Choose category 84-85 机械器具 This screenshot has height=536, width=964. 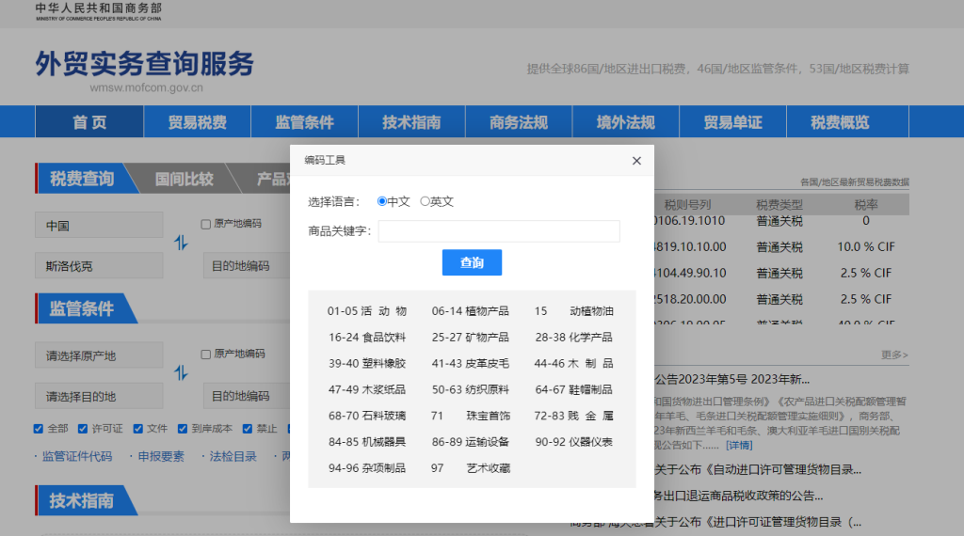(x=367, y=442)
